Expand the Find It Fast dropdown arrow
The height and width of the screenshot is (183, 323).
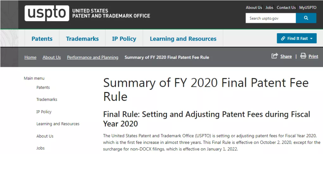[x=311, y=38]
